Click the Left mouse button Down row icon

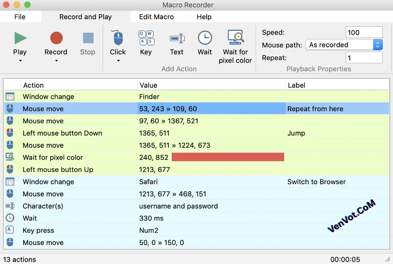pos(10,133)
